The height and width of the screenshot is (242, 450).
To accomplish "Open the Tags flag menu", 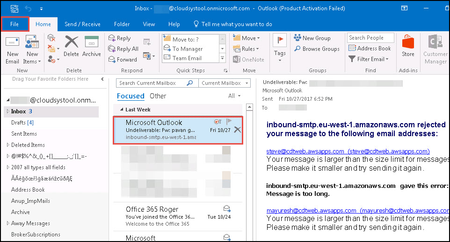I will click(280, 48).
